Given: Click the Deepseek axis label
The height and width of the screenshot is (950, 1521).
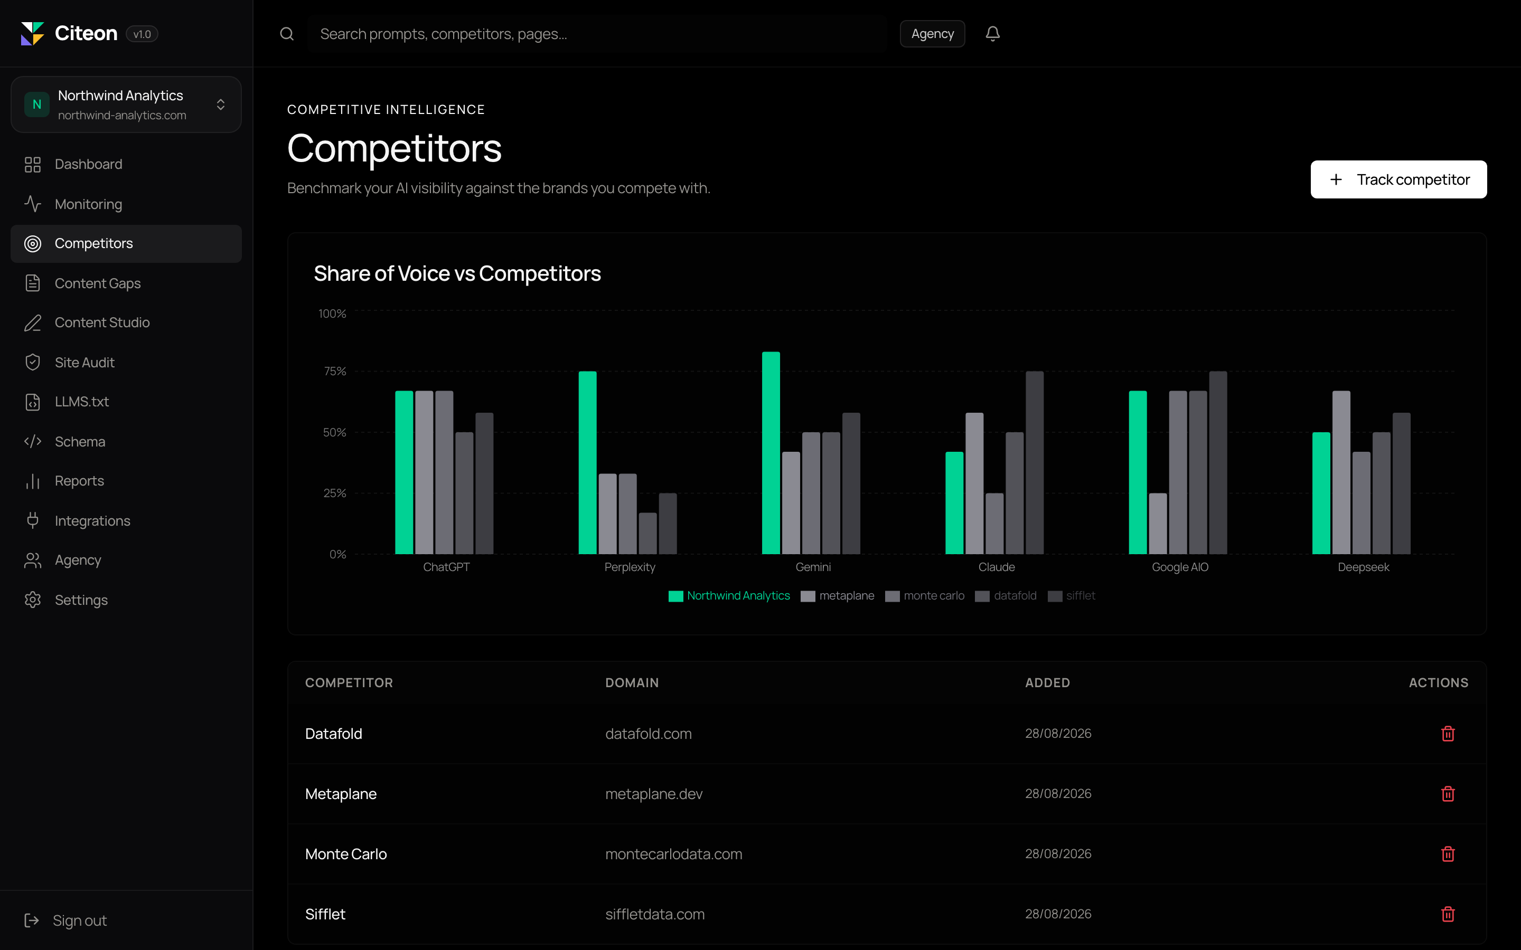Looking at the screenshot, I should point(1363,567).
